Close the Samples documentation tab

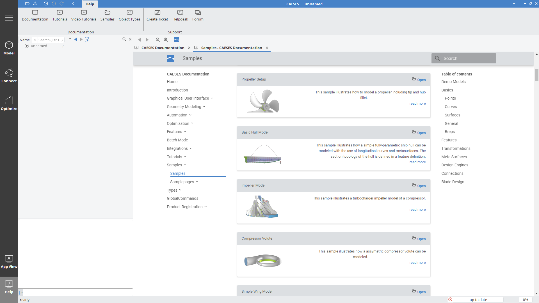click(x=267, y=48)
